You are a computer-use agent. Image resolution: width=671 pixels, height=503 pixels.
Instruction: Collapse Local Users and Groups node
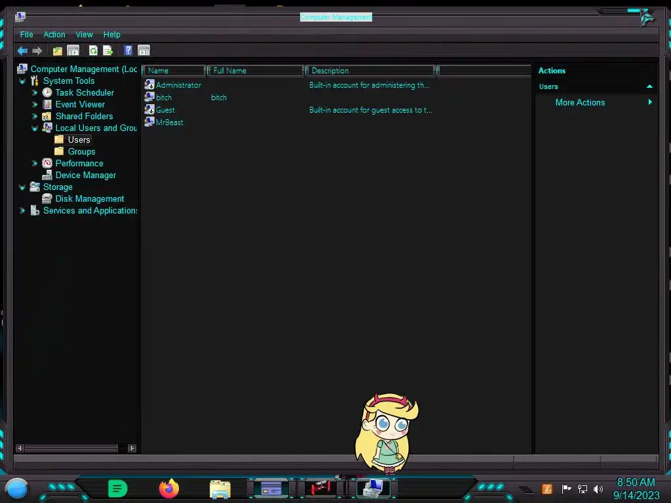pyautogui.click(x=35, y=128)
